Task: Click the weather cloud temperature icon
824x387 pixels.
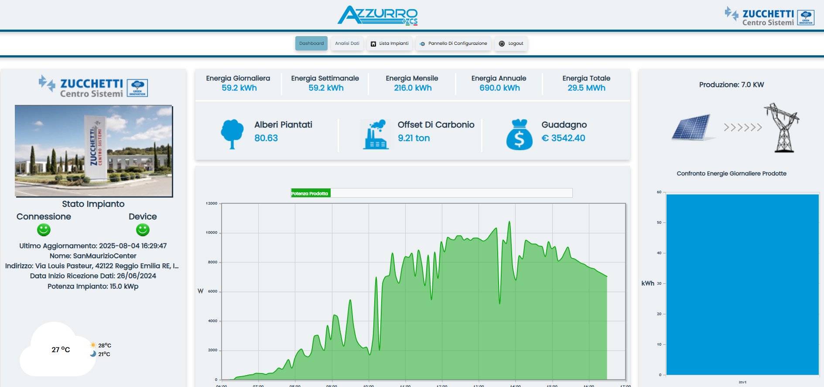Action: point(59,350)
